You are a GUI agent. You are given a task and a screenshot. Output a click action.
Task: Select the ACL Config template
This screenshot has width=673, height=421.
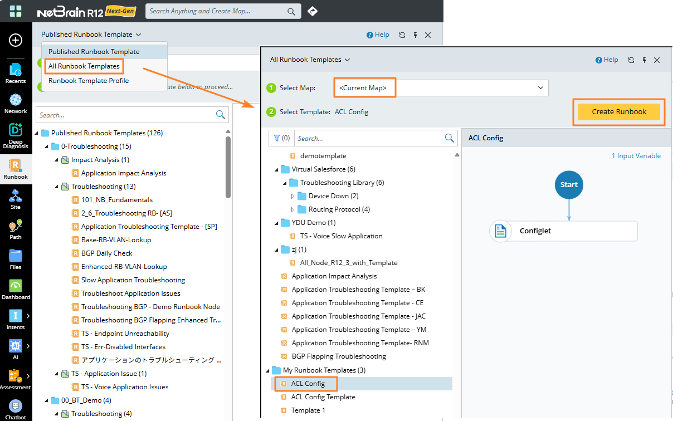point(308,384)
